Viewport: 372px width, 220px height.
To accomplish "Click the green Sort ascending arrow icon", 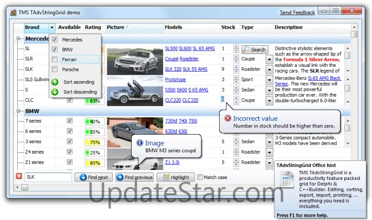I will [55, 82].
